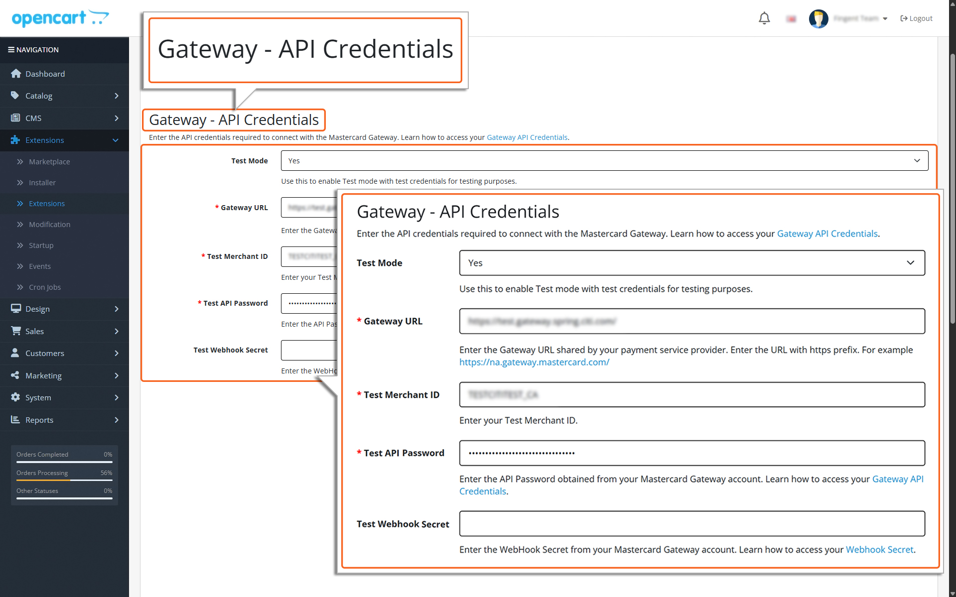Image resolution: width=956 pixels, height=597 pixels.
Task: Click the System gear icon
Action: click(16, 397)
